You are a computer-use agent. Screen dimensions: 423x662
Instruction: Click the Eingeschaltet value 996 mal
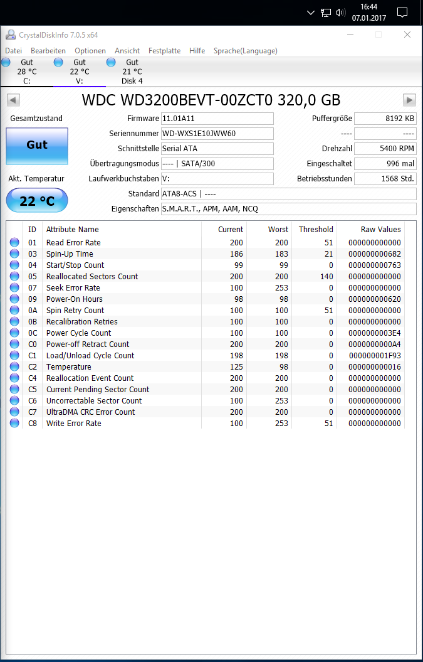385,164
